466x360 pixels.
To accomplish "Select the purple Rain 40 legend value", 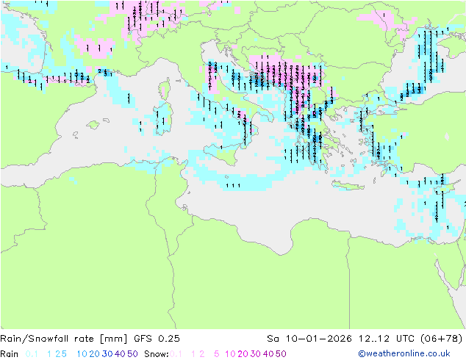I will (120, 354).
